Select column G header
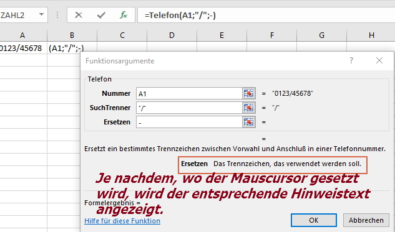Screen dimensions: 395x232 (x=321, y=35)
